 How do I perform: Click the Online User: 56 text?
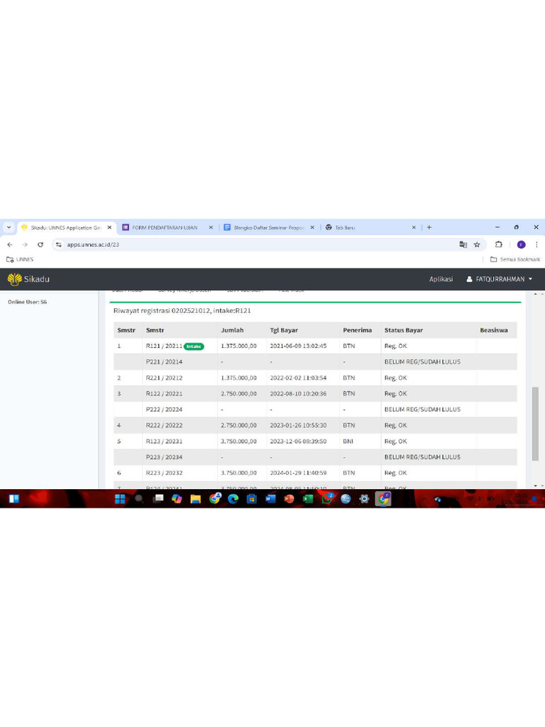coord(28,302)
